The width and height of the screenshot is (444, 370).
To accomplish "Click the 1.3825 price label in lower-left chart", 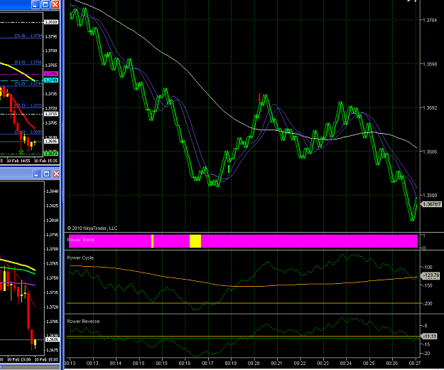I will coord(53,206).
